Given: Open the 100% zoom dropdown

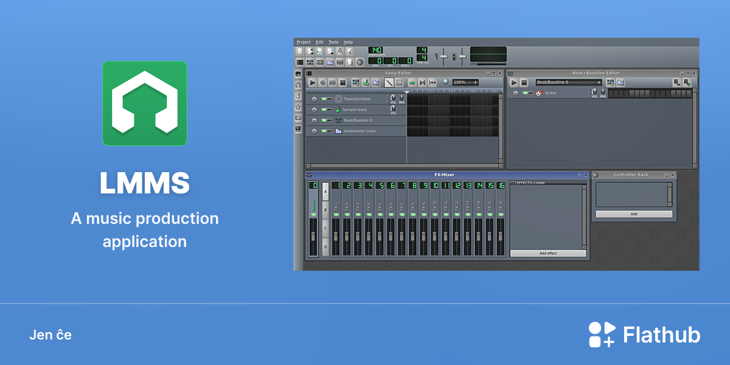Looking at the screenshot, I should coord(465,82).
